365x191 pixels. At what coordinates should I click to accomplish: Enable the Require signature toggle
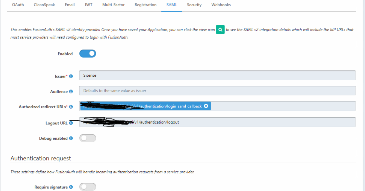(88, 187)
